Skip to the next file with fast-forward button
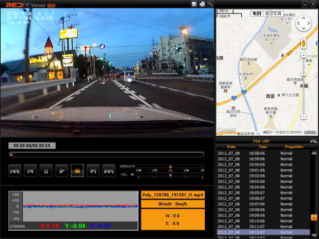Image resolution: width=319 pixels, height=239 pixels. pos(108,171)
